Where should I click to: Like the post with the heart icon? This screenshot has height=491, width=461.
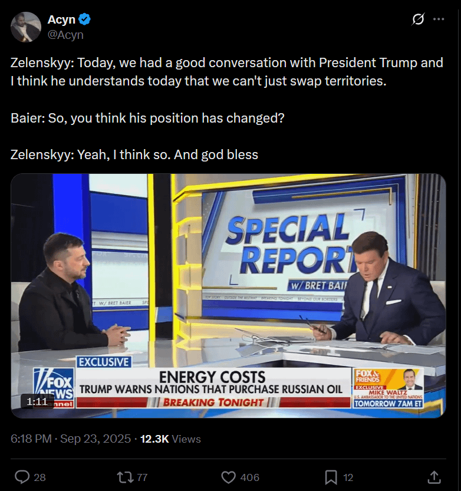click(228, 477)
